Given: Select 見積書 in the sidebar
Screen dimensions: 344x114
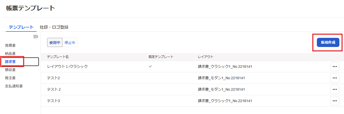Looking at the screenshot, I should (x=10, y=45).
